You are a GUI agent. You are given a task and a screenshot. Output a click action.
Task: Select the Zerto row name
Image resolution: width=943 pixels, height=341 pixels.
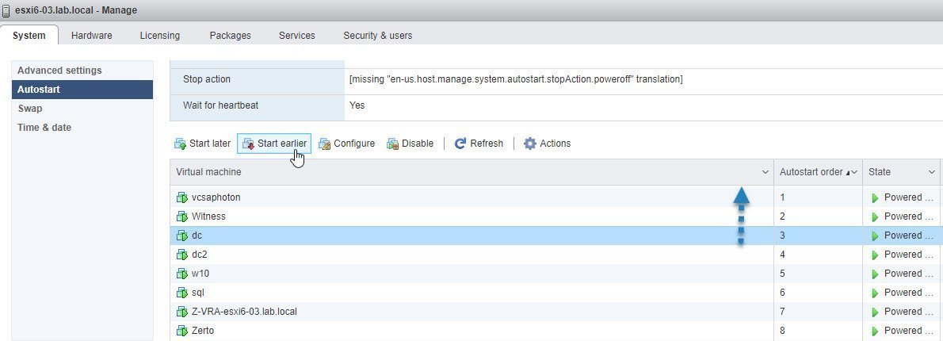point(203,331)
